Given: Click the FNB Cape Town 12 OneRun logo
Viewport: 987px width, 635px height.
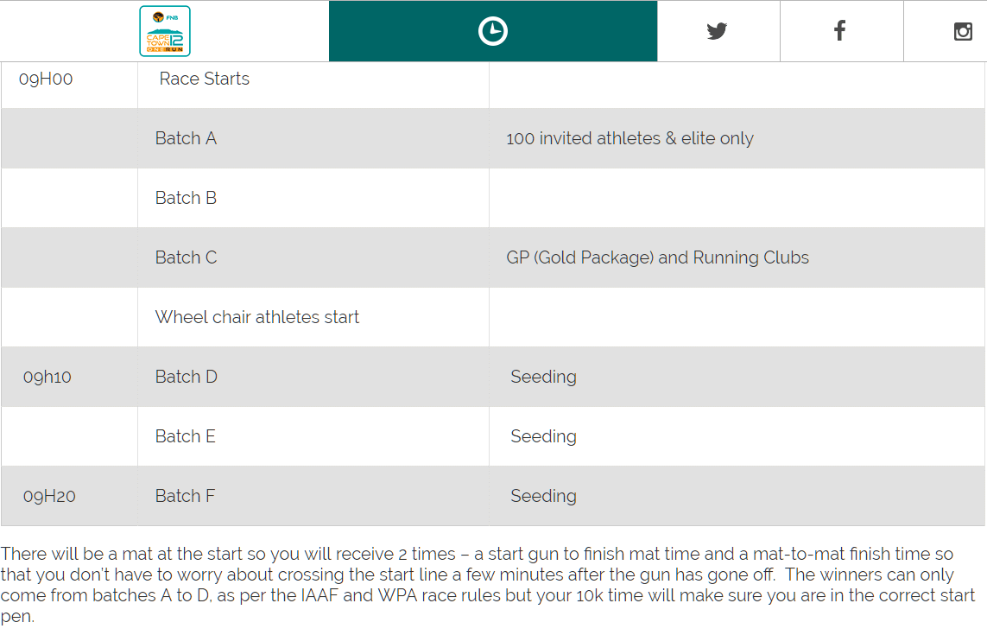Looking at the screenshot, I should tap(164, 31).
